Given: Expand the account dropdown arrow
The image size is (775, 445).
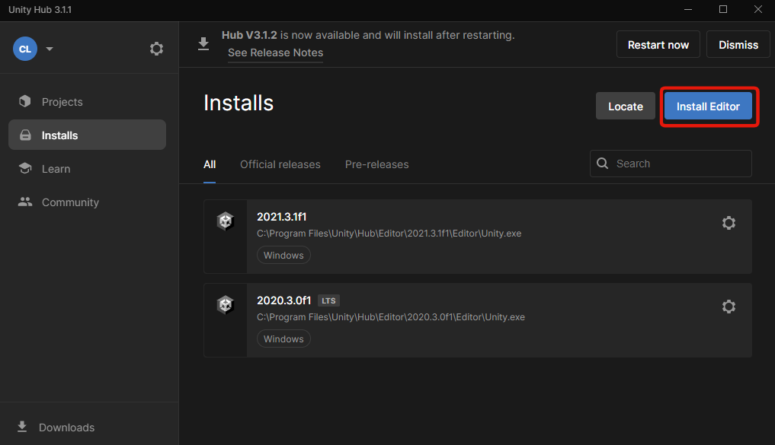Looking at the screenshot, I should [50, 49].
